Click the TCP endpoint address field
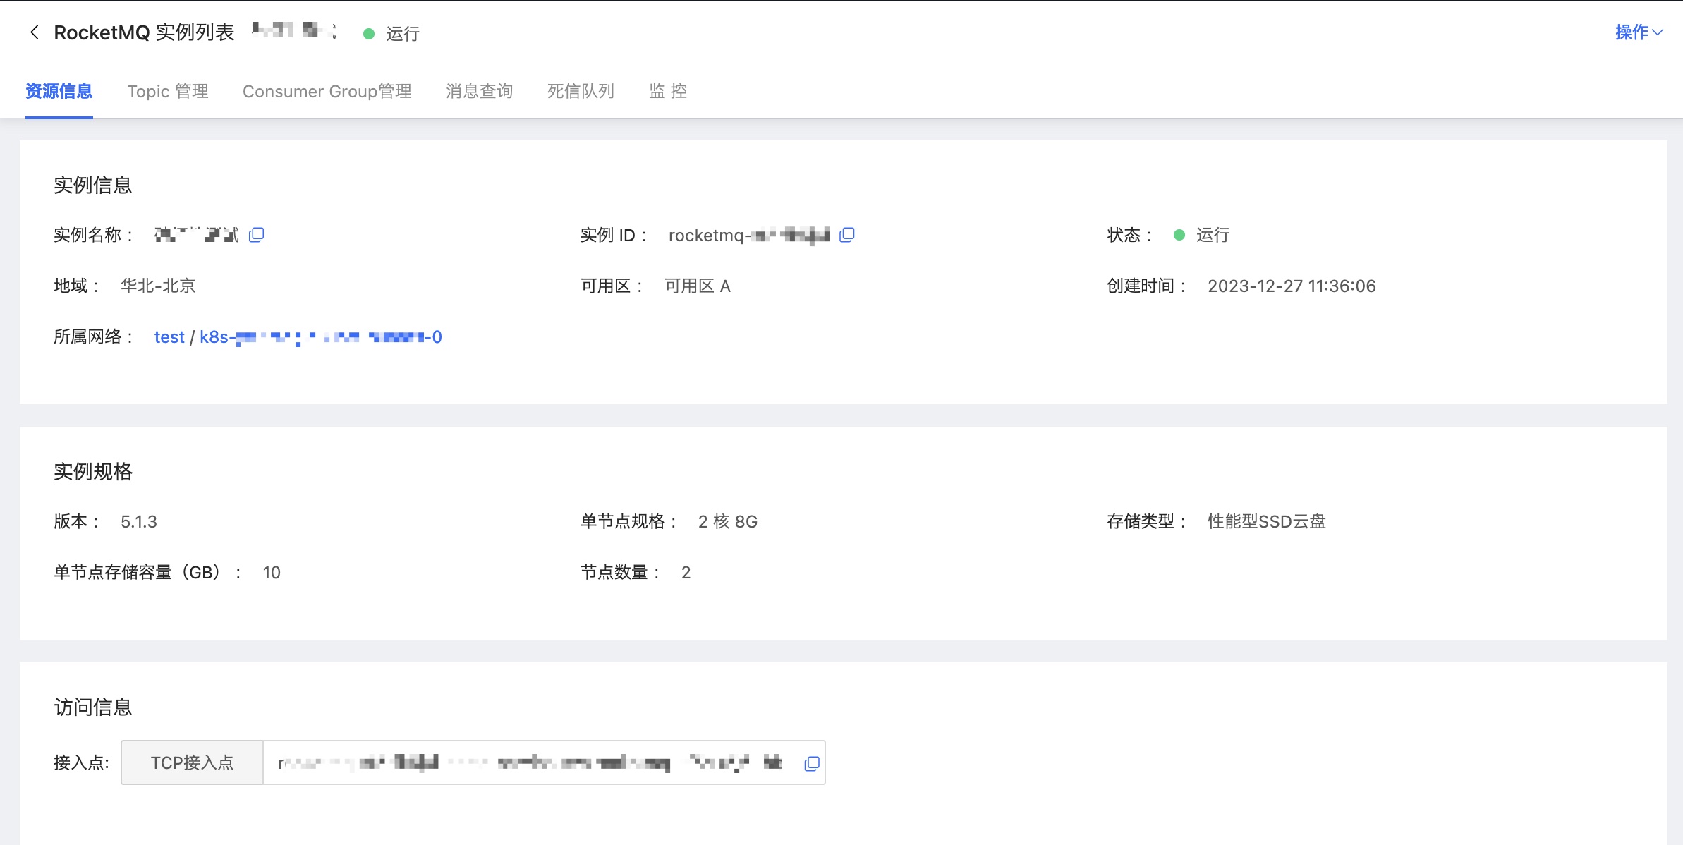 point(544,762)
